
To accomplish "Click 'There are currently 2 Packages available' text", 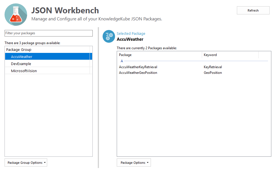I will (147, 48).
